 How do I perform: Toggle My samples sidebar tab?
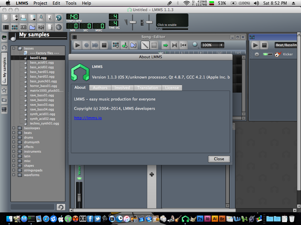click(x=4, y=69)
